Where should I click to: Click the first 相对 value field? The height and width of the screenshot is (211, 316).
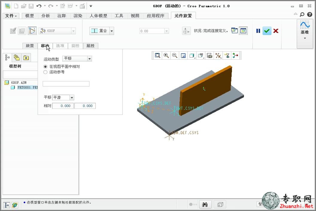(63, 106)
